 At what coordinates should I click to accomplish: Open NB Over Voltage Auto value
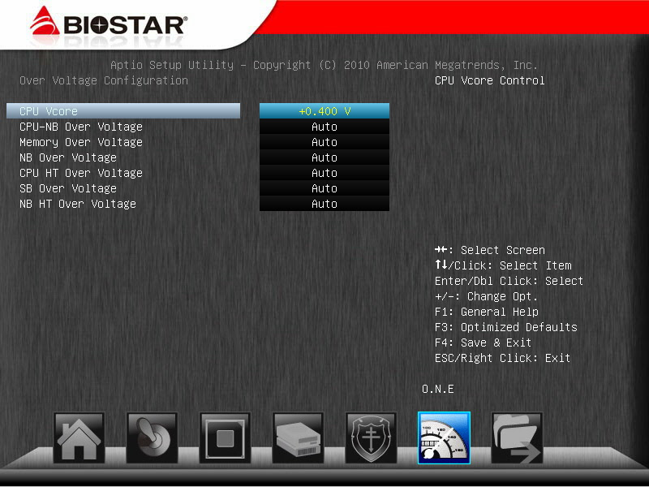324,157
